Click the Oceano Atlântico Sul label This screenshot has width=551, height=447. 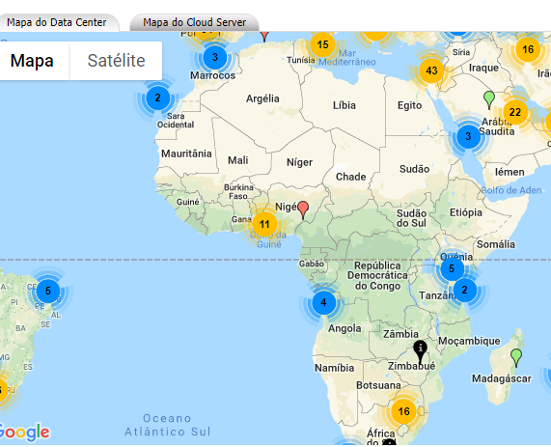168,425
